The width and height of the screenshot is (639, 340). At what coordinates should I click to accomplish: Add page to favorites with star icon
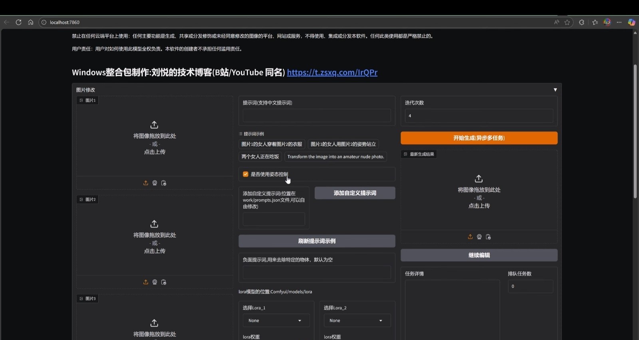tap(567, 22)
